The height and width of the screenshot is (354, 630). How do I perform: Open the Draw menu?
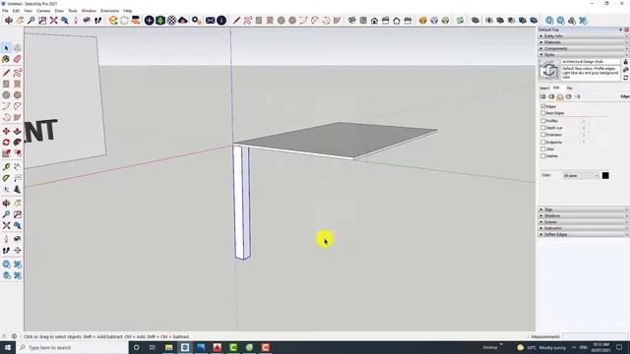click(x=59, y=11)
